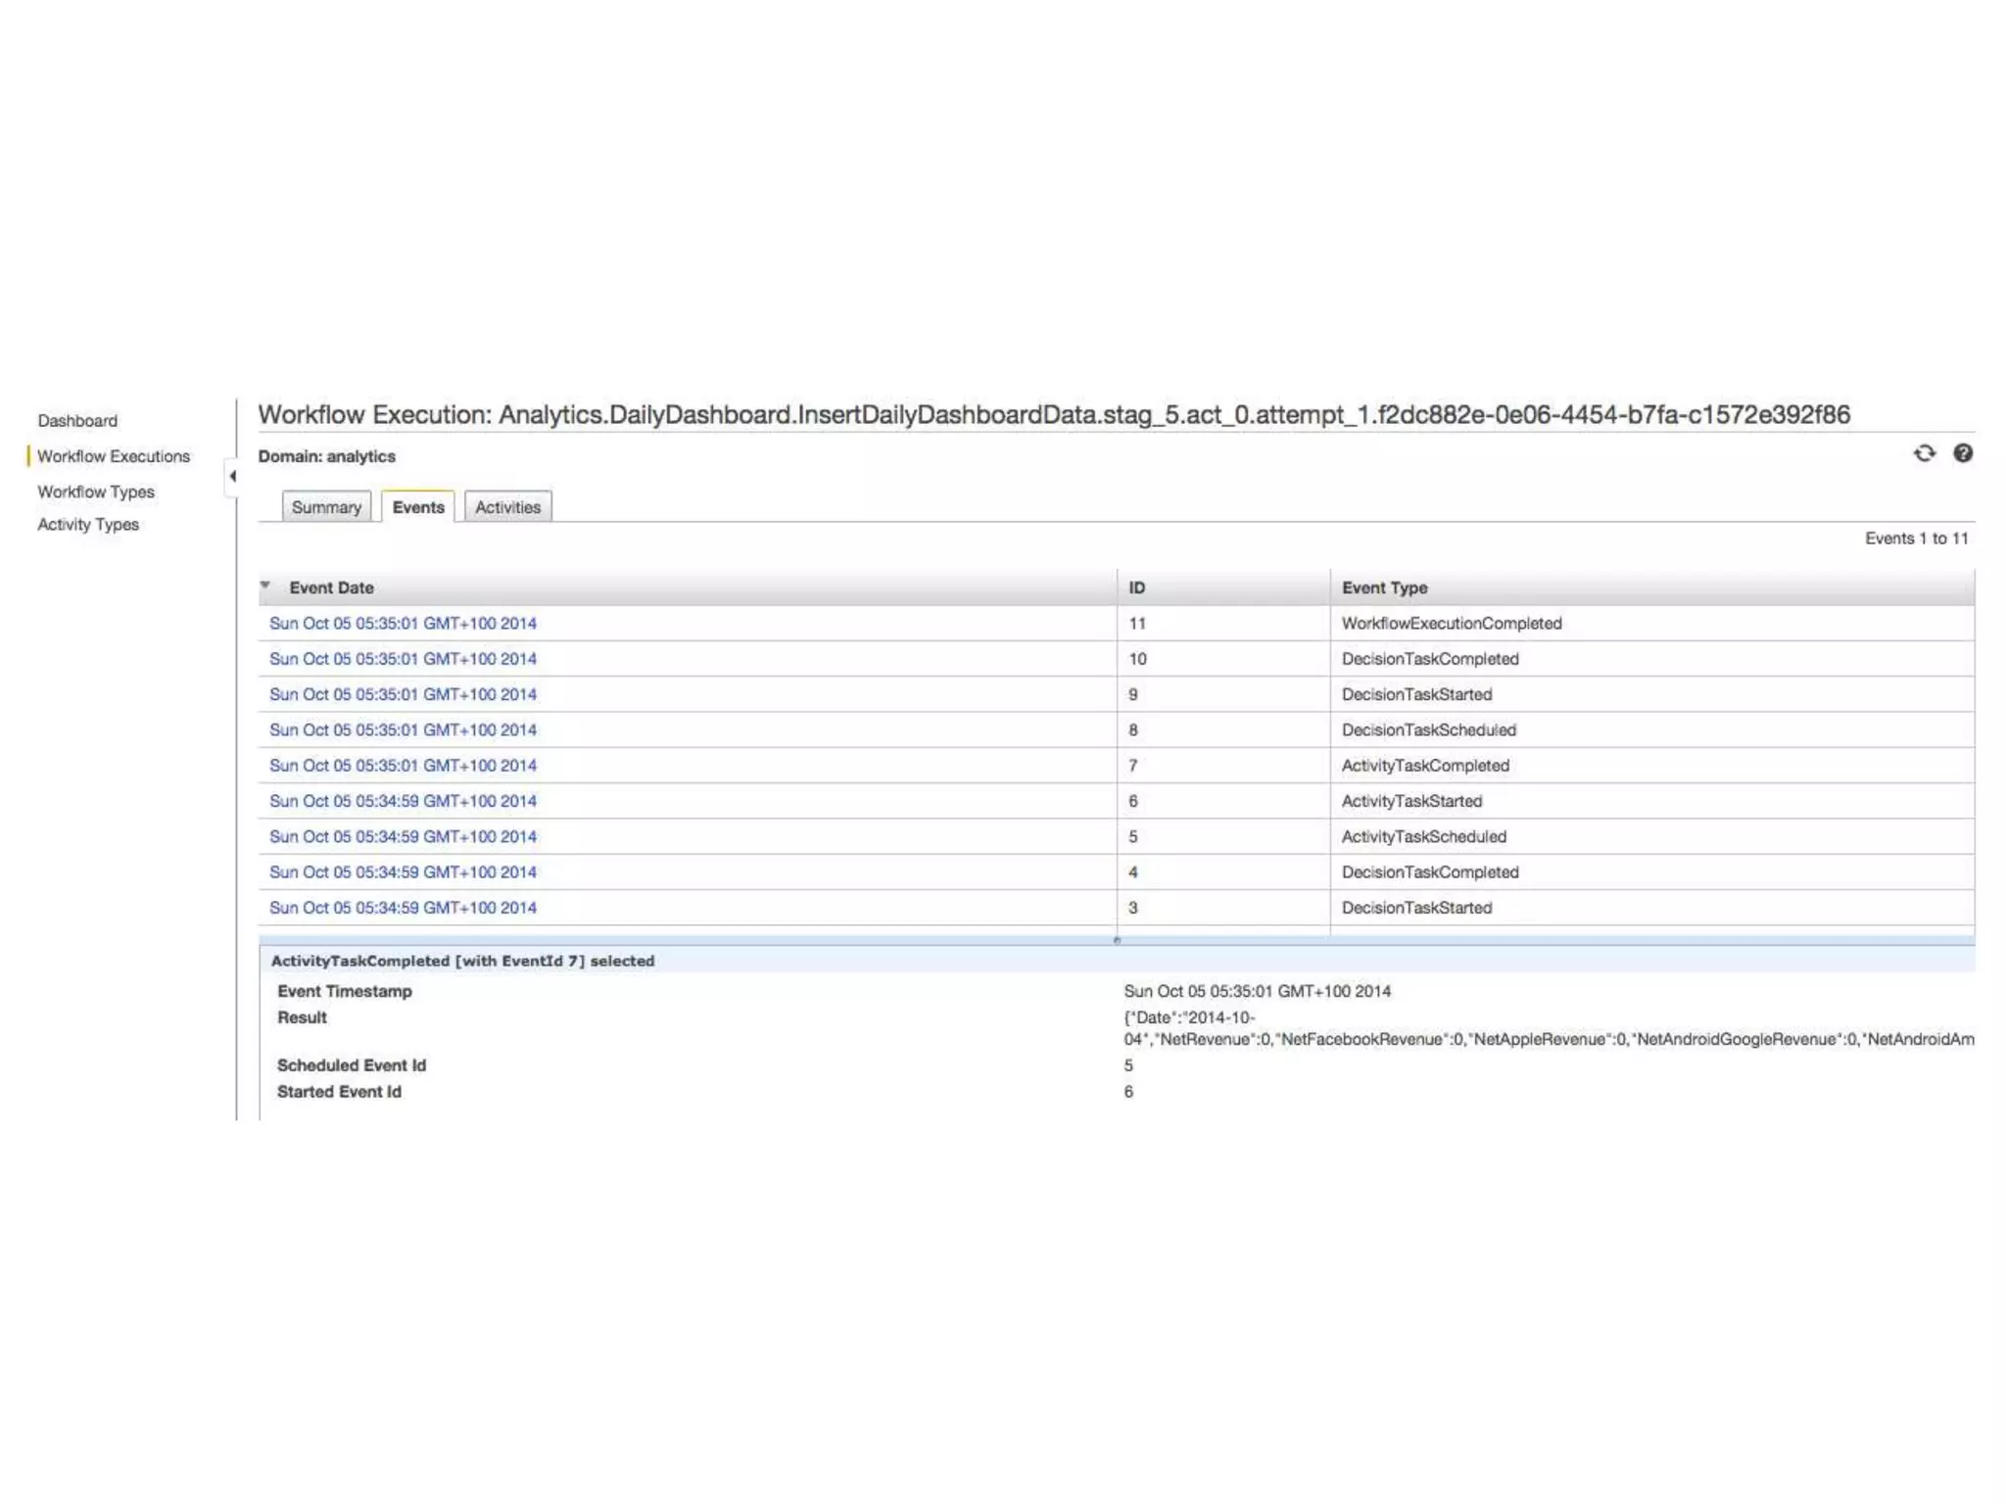
Task: Switch to the Summary tab
Action: [326, 507]
